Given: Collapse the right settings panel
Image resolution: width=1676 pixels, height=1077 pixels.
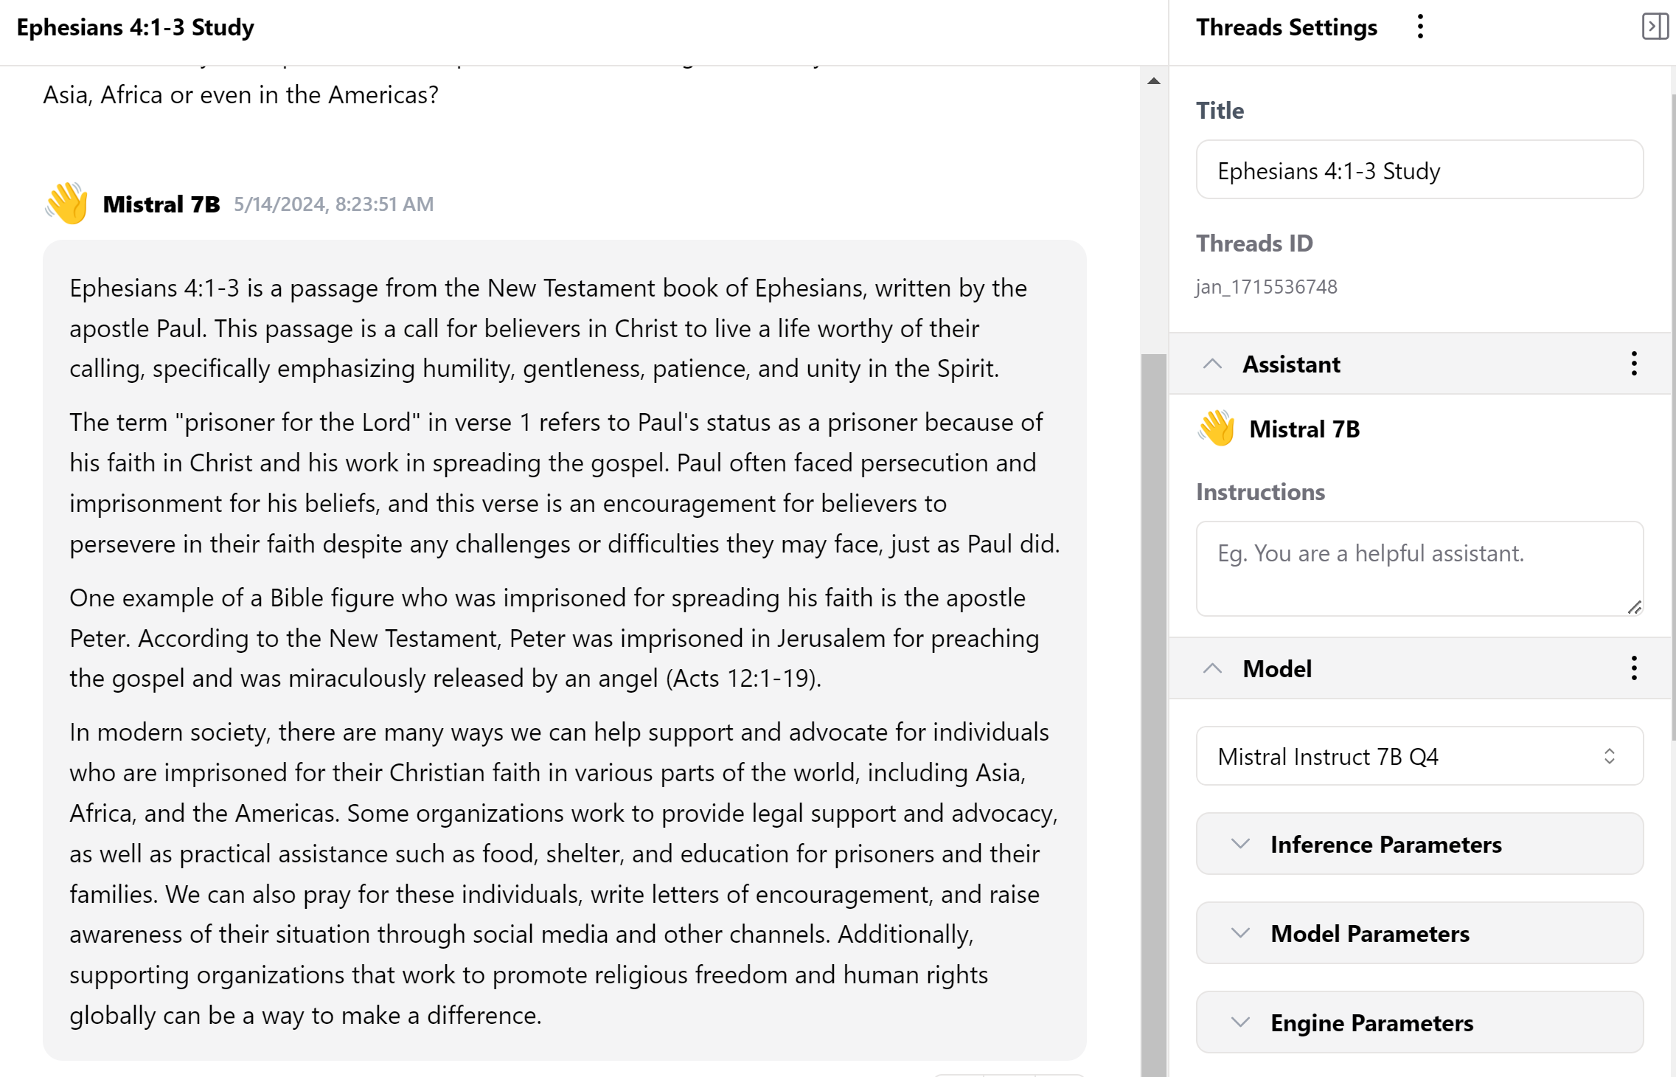Looking at the screenshot, I should (1654, 27).
